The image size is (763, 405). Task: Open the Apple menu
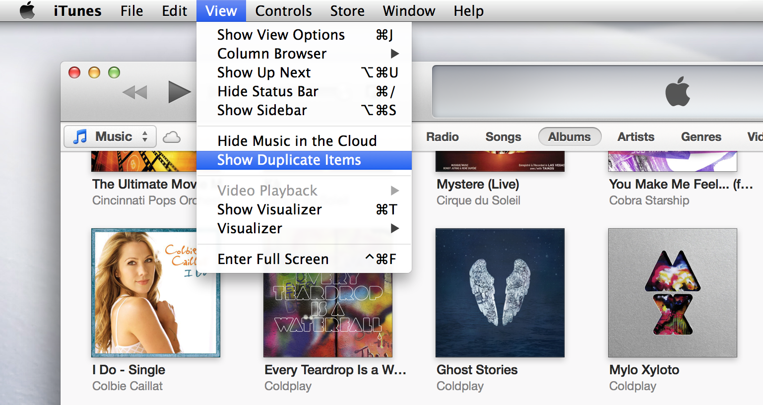(27, 10)
